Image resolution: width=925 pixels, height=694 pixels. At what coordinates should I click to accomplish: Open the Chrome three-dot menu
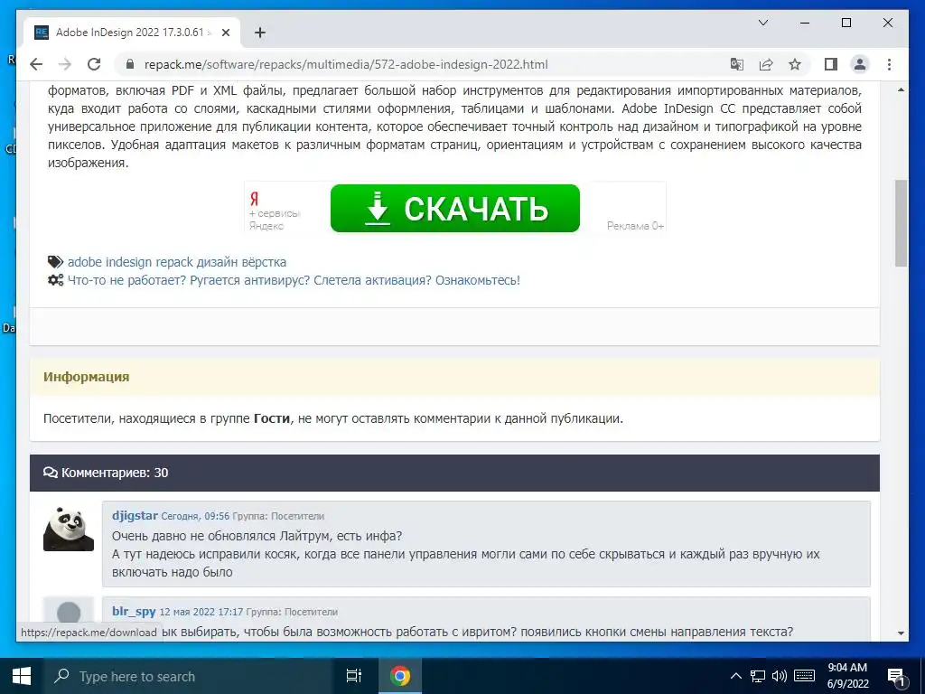889,64
